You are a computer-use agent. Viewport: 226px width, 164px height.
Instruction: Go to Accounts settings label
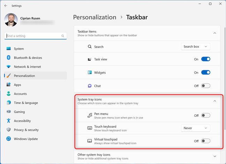click(20, 94)
